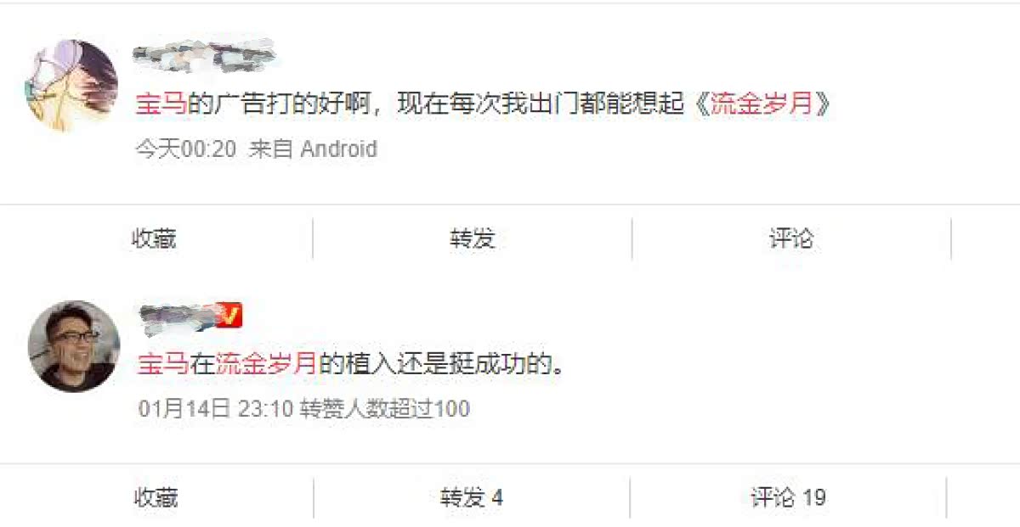This screenshot has height=527, width=1020.
Task: Click 评论 under the first post
Action: pos(791,238)
